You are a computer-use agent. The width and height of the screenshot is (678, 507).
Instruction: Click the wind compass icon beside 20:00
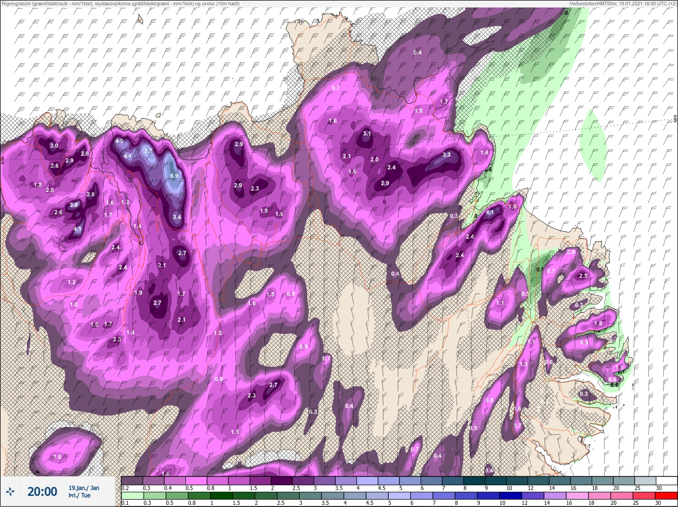(10, 492)
